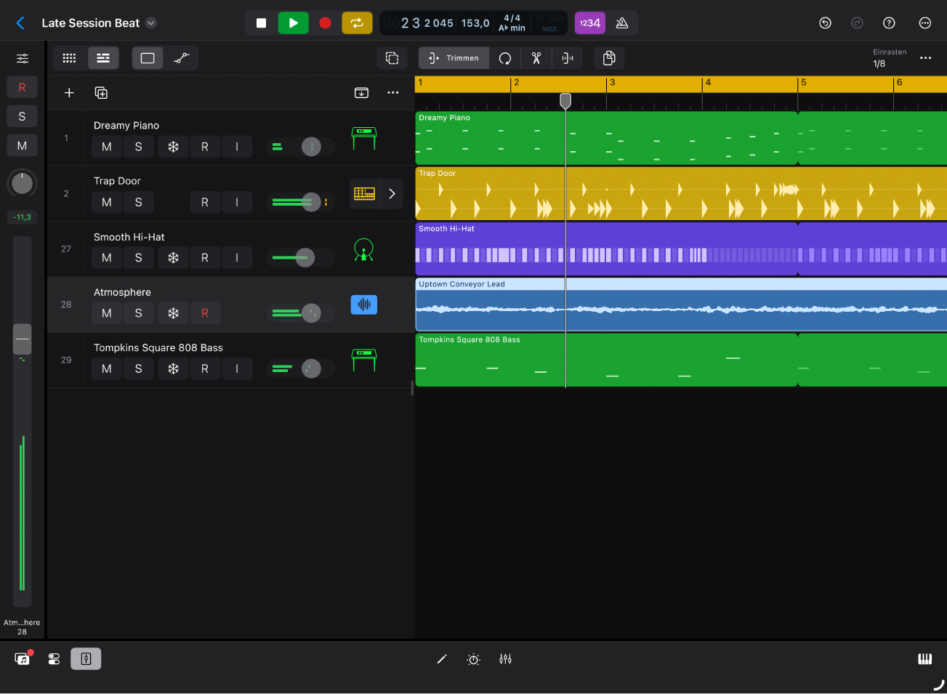
Task: Freeze the Atmosphere track
Action: [x=172, y=312]
